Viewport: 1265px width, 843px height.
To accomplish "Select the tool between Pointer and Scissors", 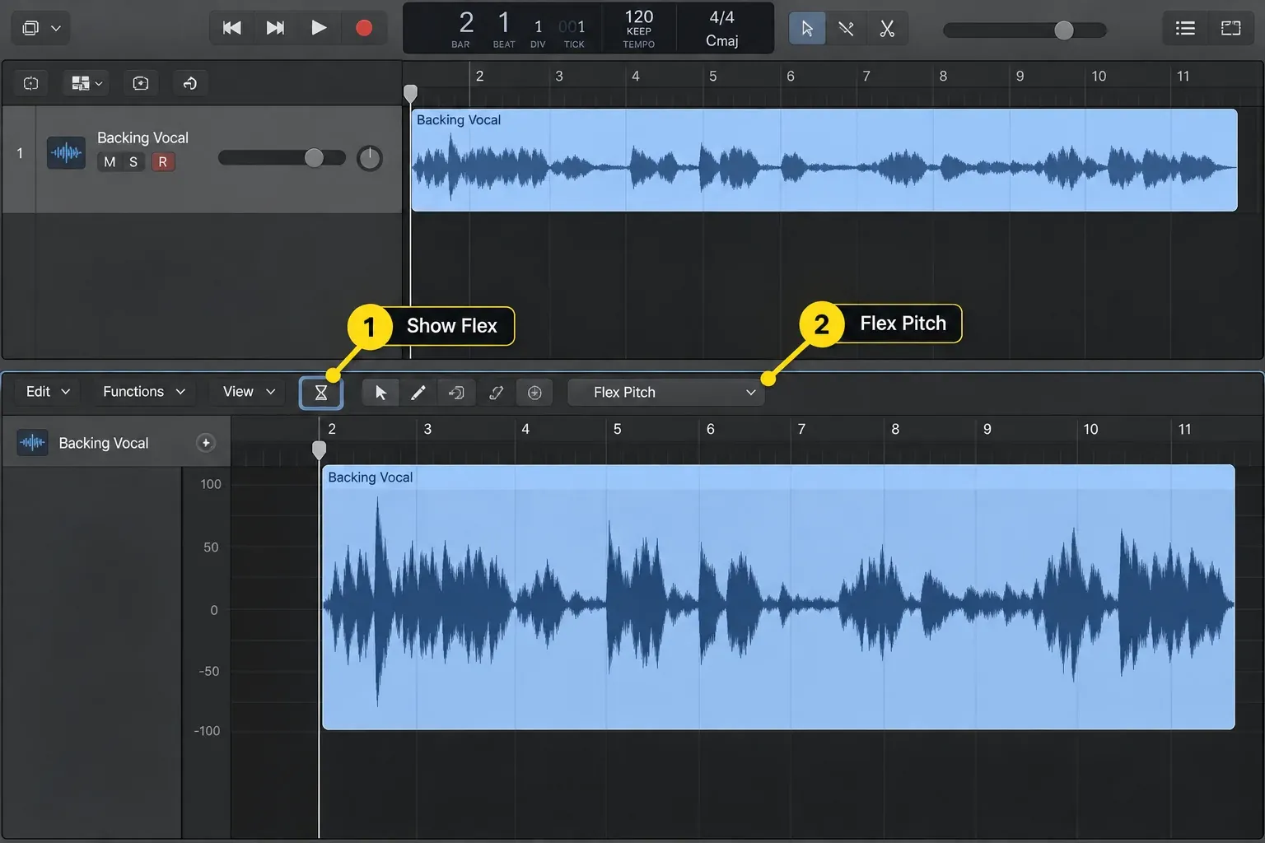I will pyautogui.click(x=846, y=29).
